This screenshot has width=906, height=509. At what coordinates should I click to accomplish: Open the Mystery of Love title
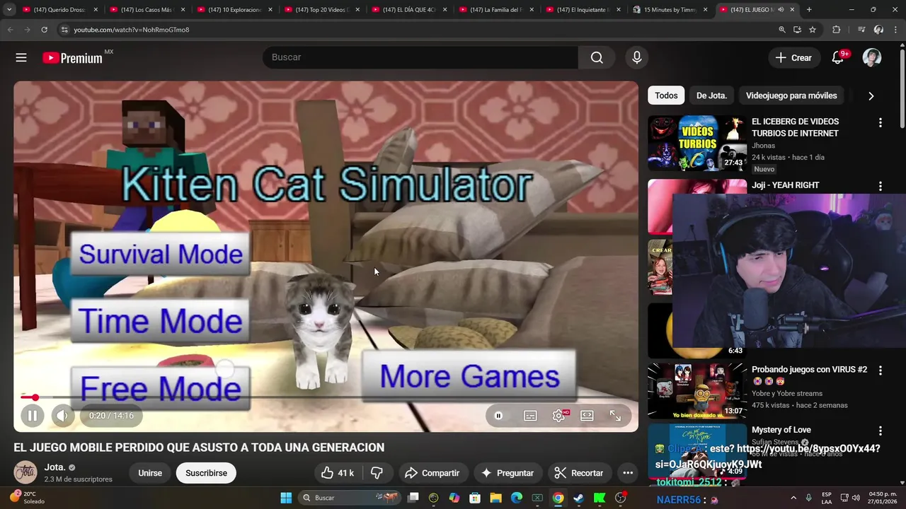[781, 430]
